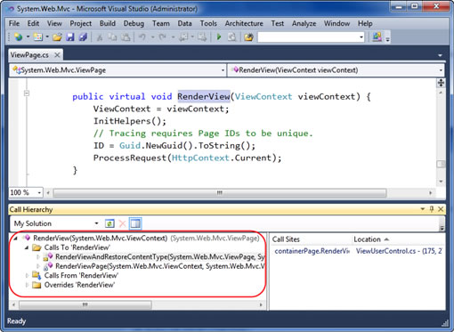The width and height of the screenshot is (454, 332).
Task: Remove root with red X icon
Action: [122, 223]
